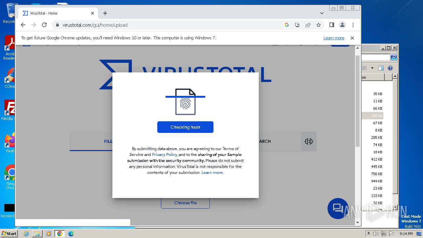The image size is (423, 238).
Task: Switch to the FILE tab on VirusTotal
Action: tap(108, 141)
